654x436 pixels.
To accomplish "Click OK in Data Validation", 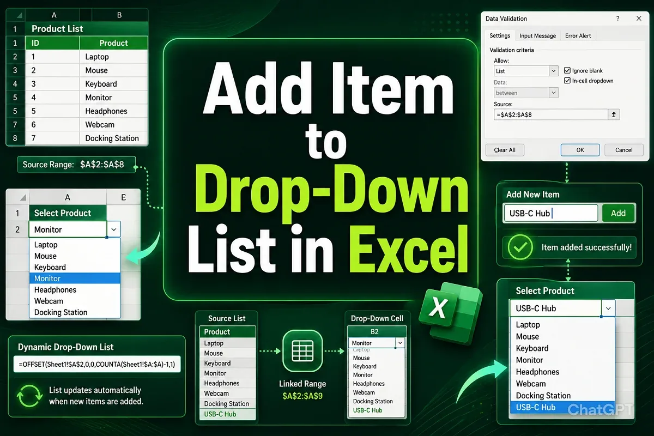I will coord(580,150).
